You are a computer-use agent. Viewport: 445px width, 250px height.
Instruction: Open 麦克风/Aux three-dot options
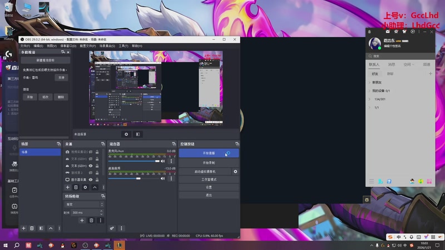coord(171,161)
